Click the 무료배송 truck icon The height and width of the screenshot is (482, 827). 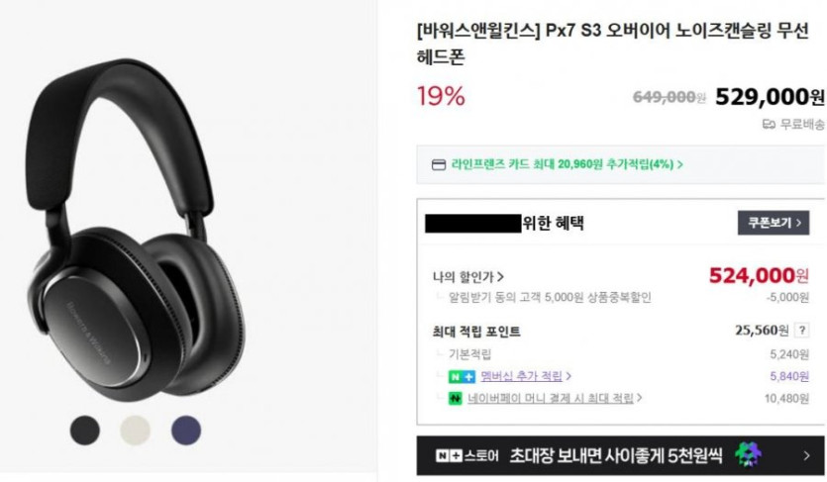[x=769, y=125]
